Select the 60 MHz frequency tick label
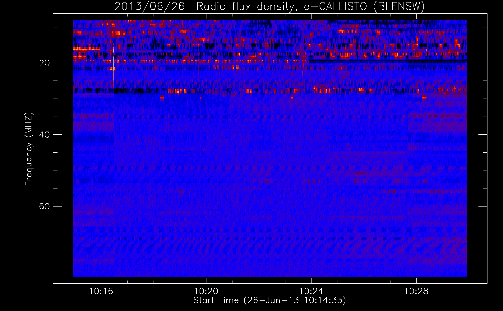This screenshot has width=503, height=311. pyautogui.click(x=44, y=207)
